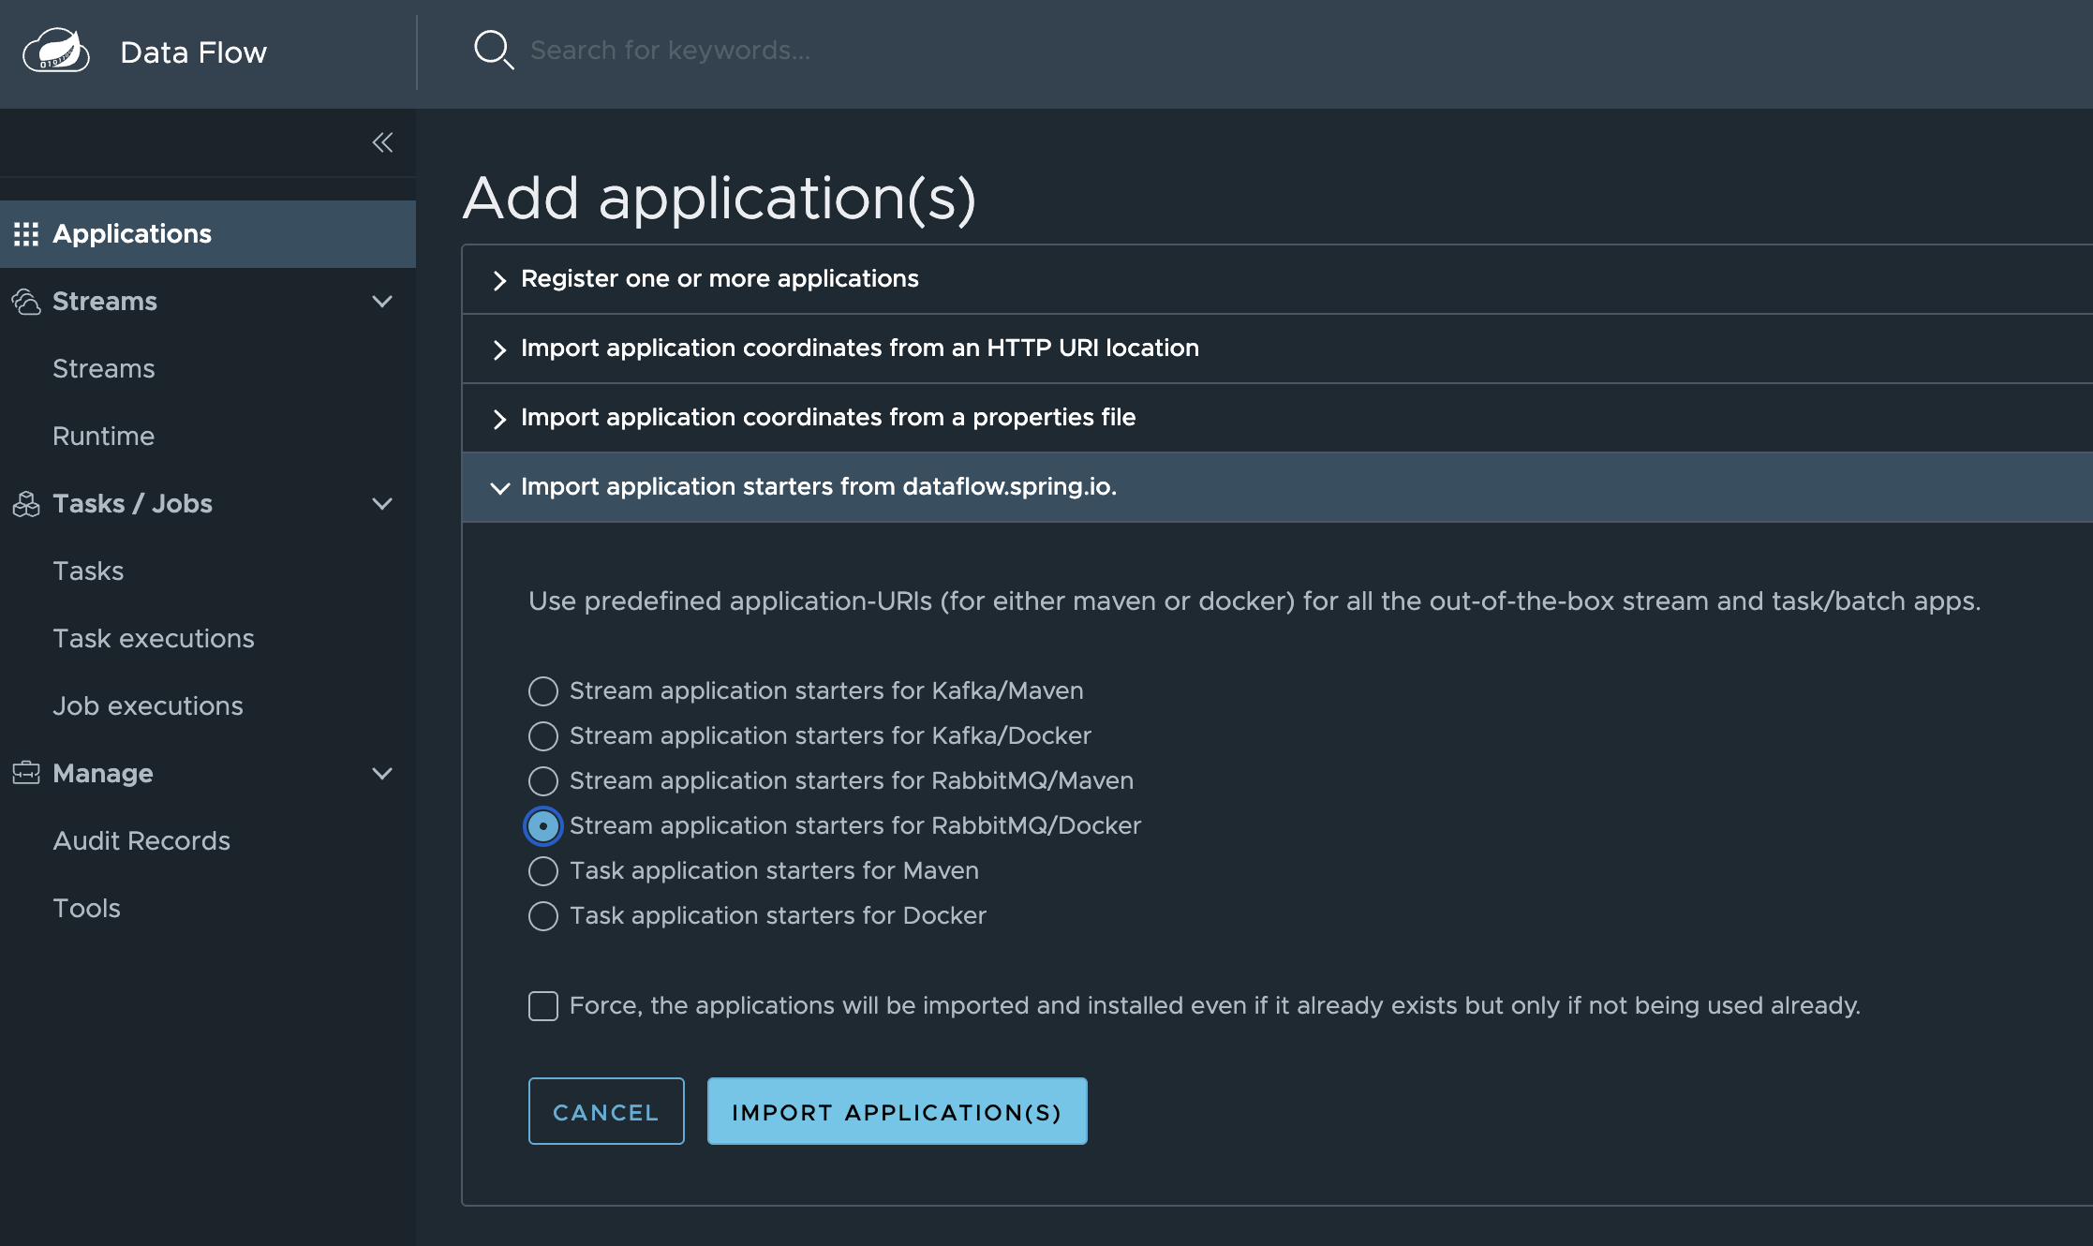The height and width of the screenshot is (1246, 2093).
Task: Collapse Import application starters from dataflow.spring.io section
Action: tap(1277, 487)
